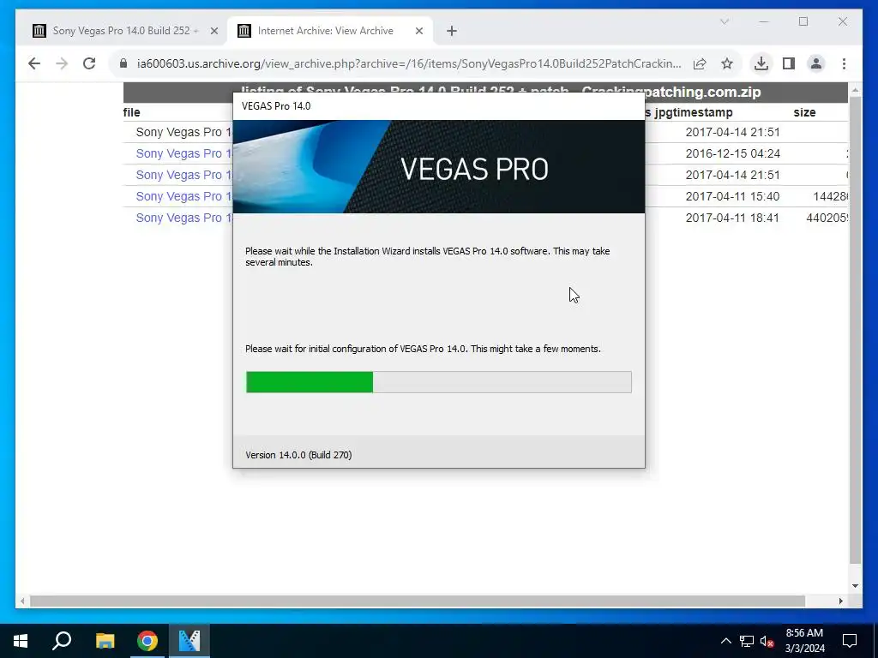This screenshot has height=658, width=878.
Task: Click the "size" column header
Action: pos(804,112)
